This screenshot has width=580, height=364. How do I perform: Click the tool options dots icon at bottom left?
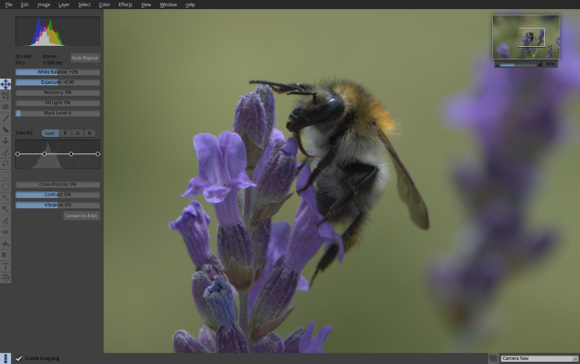click(x=5, y=358)
